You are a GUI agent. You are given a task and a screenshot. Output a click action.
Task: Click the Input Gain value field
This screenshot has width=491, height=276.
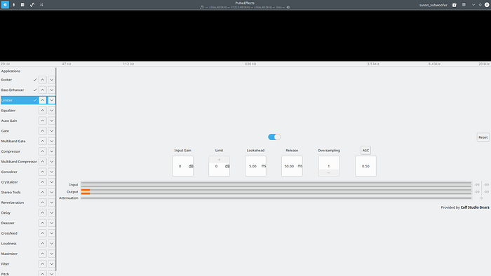[x=182, y=166]
